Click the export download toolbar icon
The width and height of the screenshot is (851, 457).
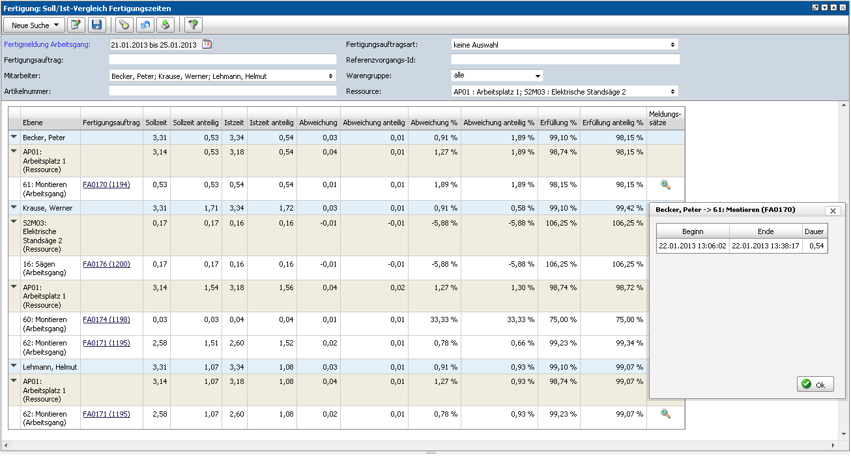[x=166, y=25]
